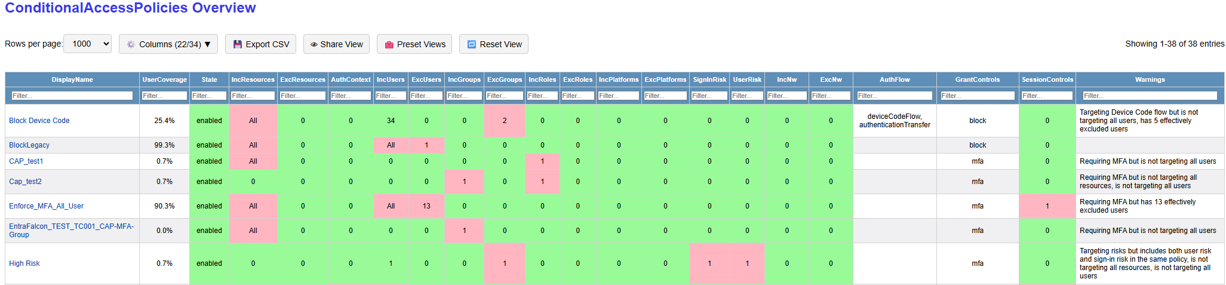Sort by the DisplayName column header
Image resolution: width=1226 pixels, height=285 pixels.
[x=72, y=79]
